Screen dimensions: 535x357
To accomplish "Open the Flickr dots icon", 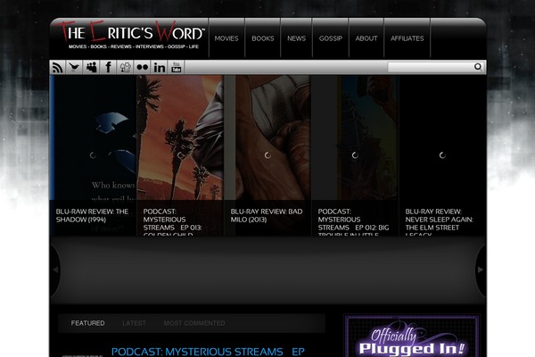I will click(x=143, y=67).
